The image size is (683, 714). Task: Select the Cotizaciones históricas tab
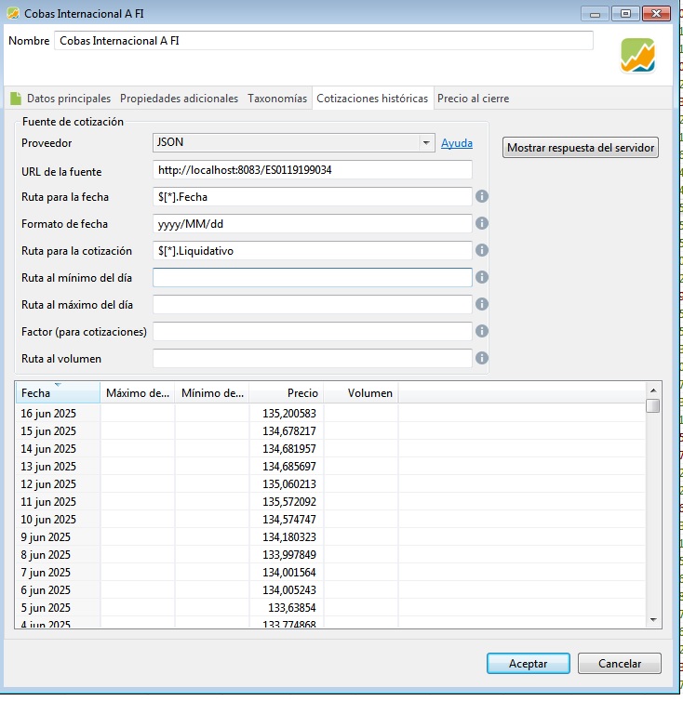pyautogui.click(x=372, y=99)
